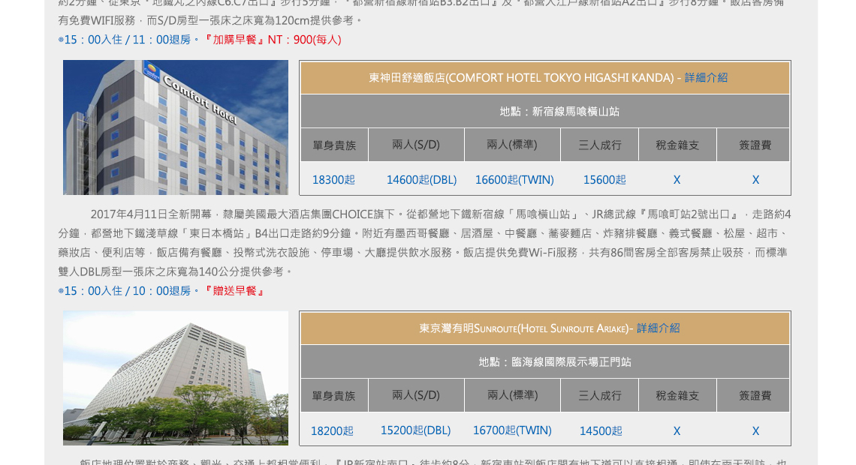The image size is (856, 465).
Task: Select the 15600起 three-person price
Action: click(x=604, y=180)
